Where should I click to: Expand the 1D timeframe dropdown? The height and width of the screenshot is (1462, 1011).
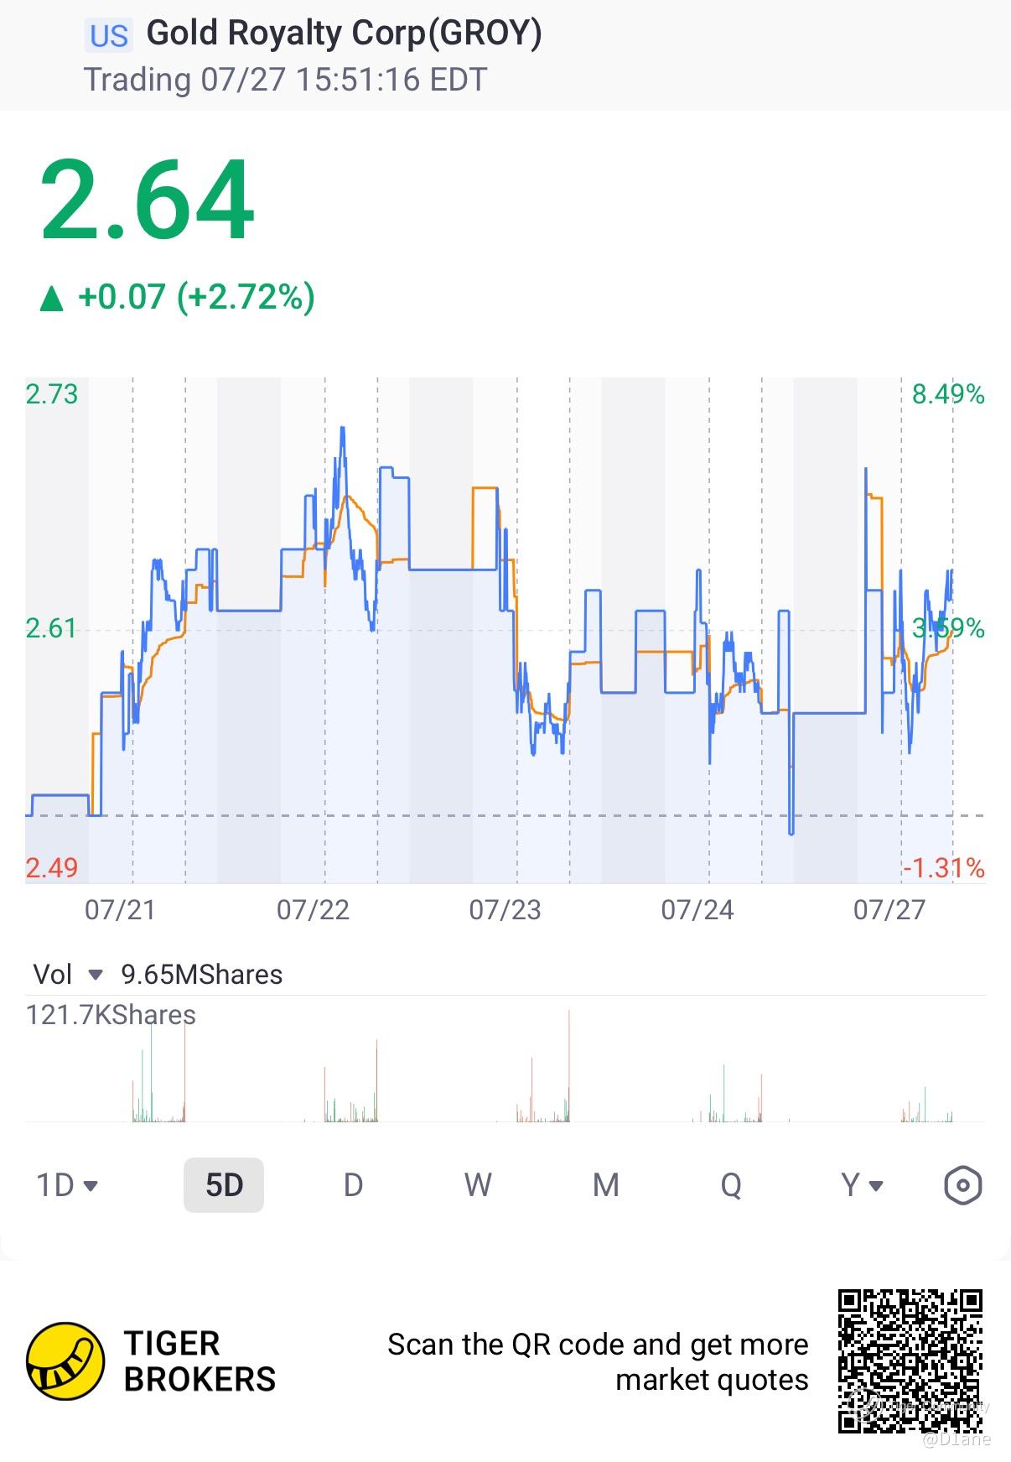tap(67, 1185)
